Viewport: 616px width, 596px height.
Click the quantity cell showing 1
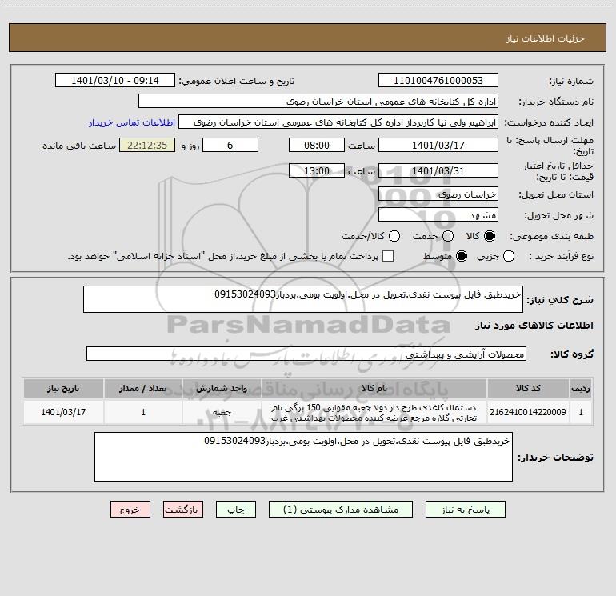143,412
